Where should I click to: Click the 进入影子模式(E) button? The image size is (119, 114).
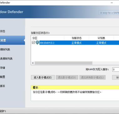point(43,77)
